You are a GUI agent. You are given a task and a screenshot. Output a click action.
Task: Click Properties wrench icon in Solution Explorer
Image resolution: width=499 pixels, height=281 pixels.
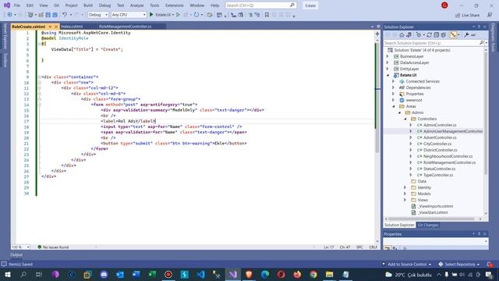(466, 35)
